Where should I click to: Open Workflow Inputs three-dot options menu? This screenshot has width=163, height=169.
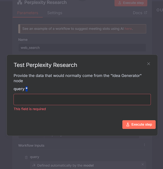pyautogui.click(x=144, y=145)
